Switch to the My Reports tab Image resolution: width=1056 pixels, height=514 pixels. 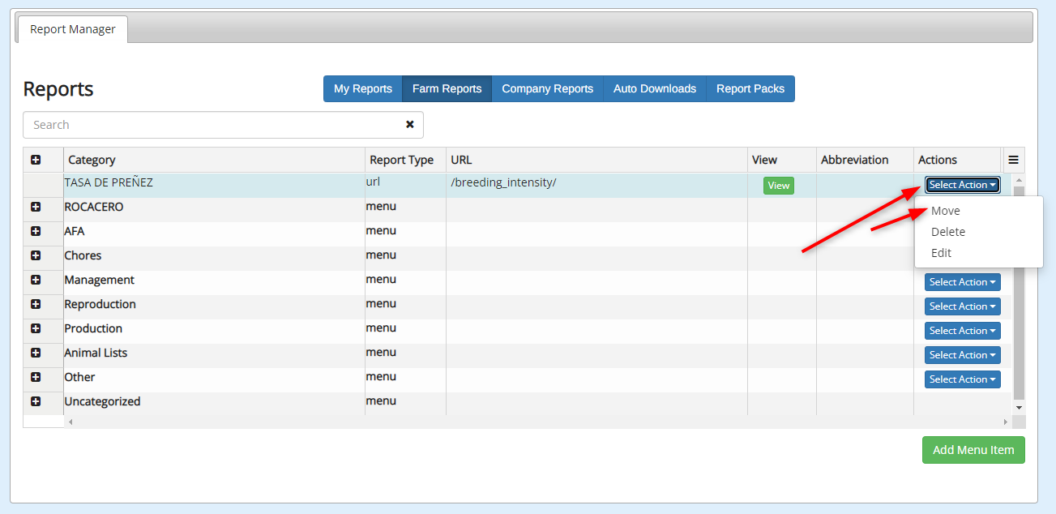(362, 89)
